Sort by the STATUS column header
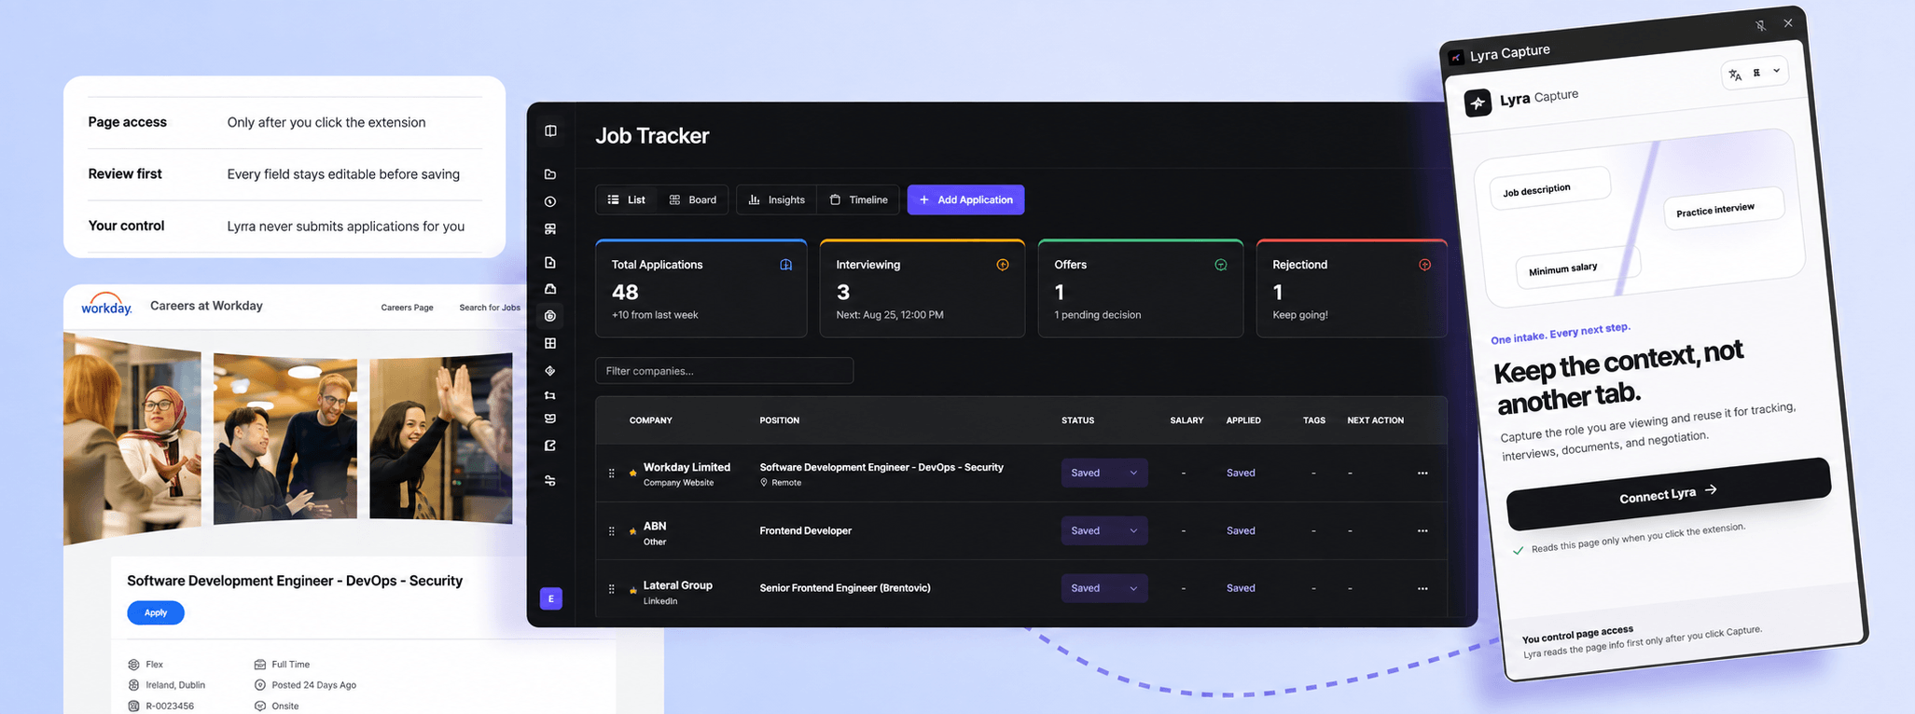Image resolution: width=1915 pixels, height=714 pixels. pos(1078,421)
